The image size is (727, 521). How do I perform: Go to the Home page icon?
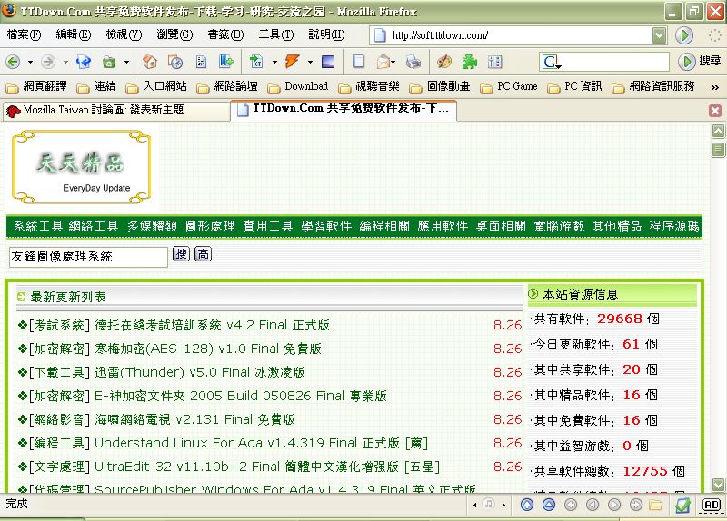150,62
